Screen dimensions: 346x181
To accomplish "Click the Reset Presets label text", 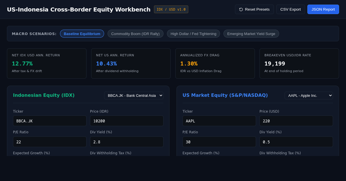I will click(257, 9).
